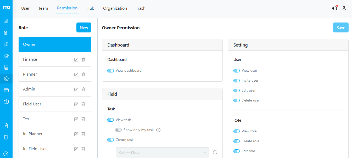Enable the Show only my task toggle

click(119, 130)
